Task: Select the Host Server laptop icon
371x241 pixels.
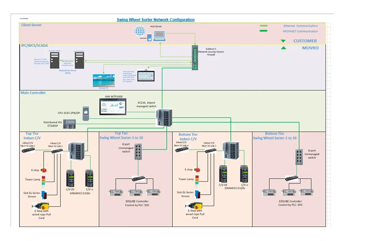Action: [x=159, y=36]
